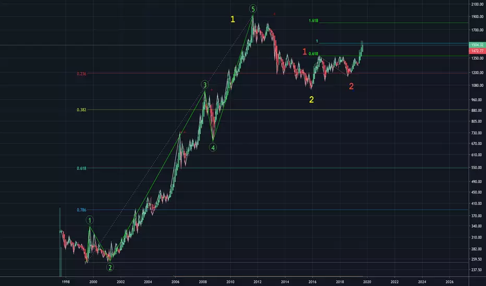The width and height of the screenshot is (486, 286).
Task: Click the 1998 year on time axis
Action: [66, 282]
